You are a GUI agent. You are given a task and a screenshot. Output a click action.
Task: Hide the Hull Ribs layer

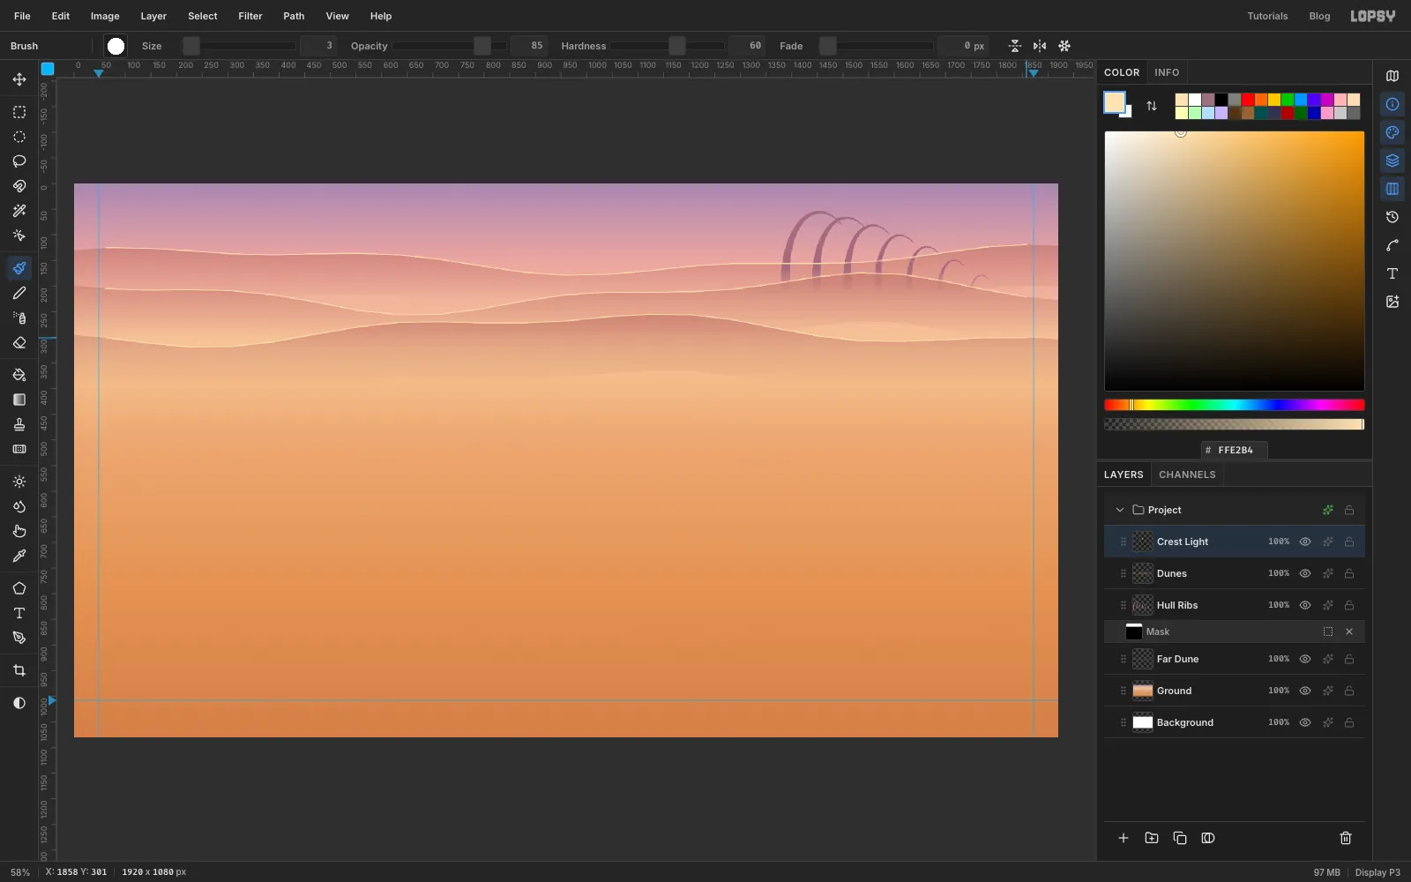click(1305, 605)
